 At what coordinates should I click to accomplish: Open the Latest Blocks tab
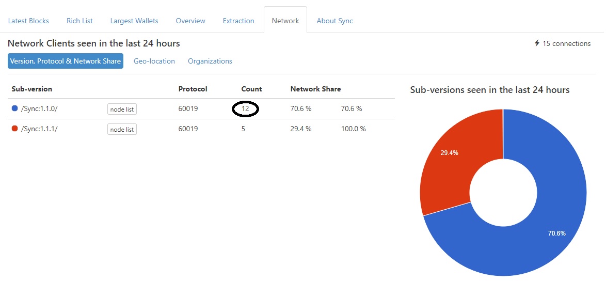click(28, 21)
